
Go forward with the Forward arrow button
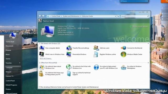[43, 16]
